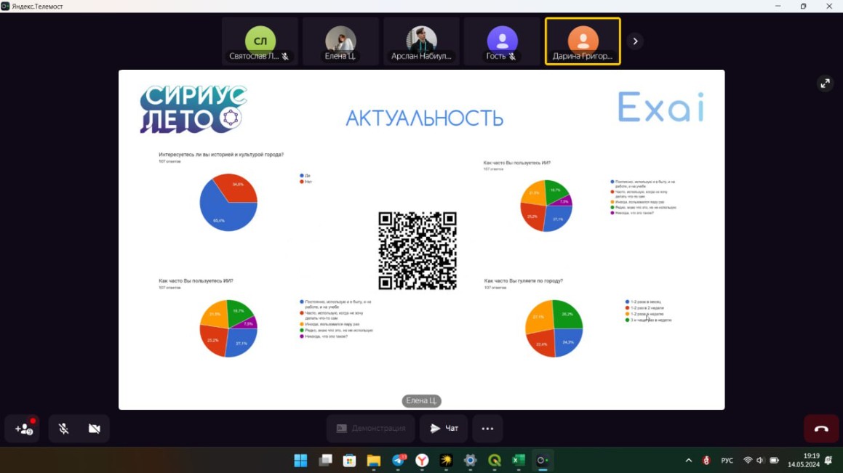This screenshot has height=473, width=843.
Task: Open Excel from the taskbar
Action: [518, 461]
